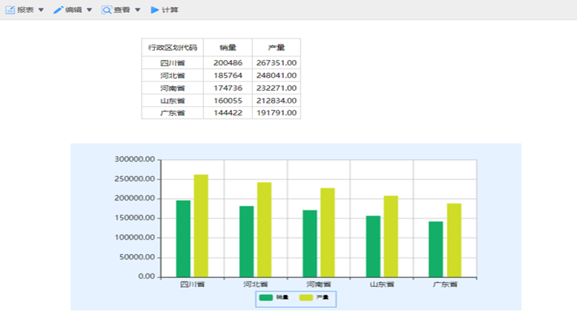Click the 查看 magnifier icon
This screenshot has width=577, height=324.
106,10
